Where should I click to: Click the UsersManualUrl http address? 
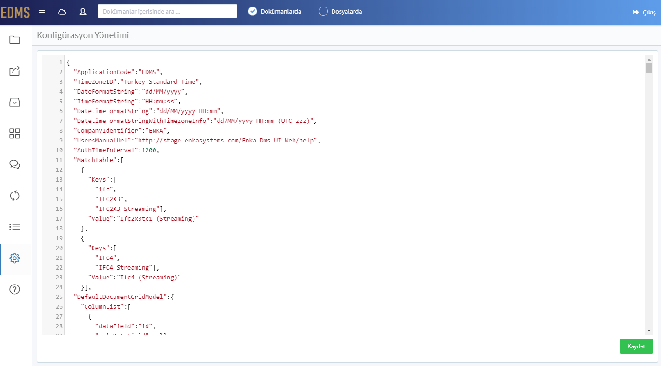pyautogui.click(x=226, y=141)
